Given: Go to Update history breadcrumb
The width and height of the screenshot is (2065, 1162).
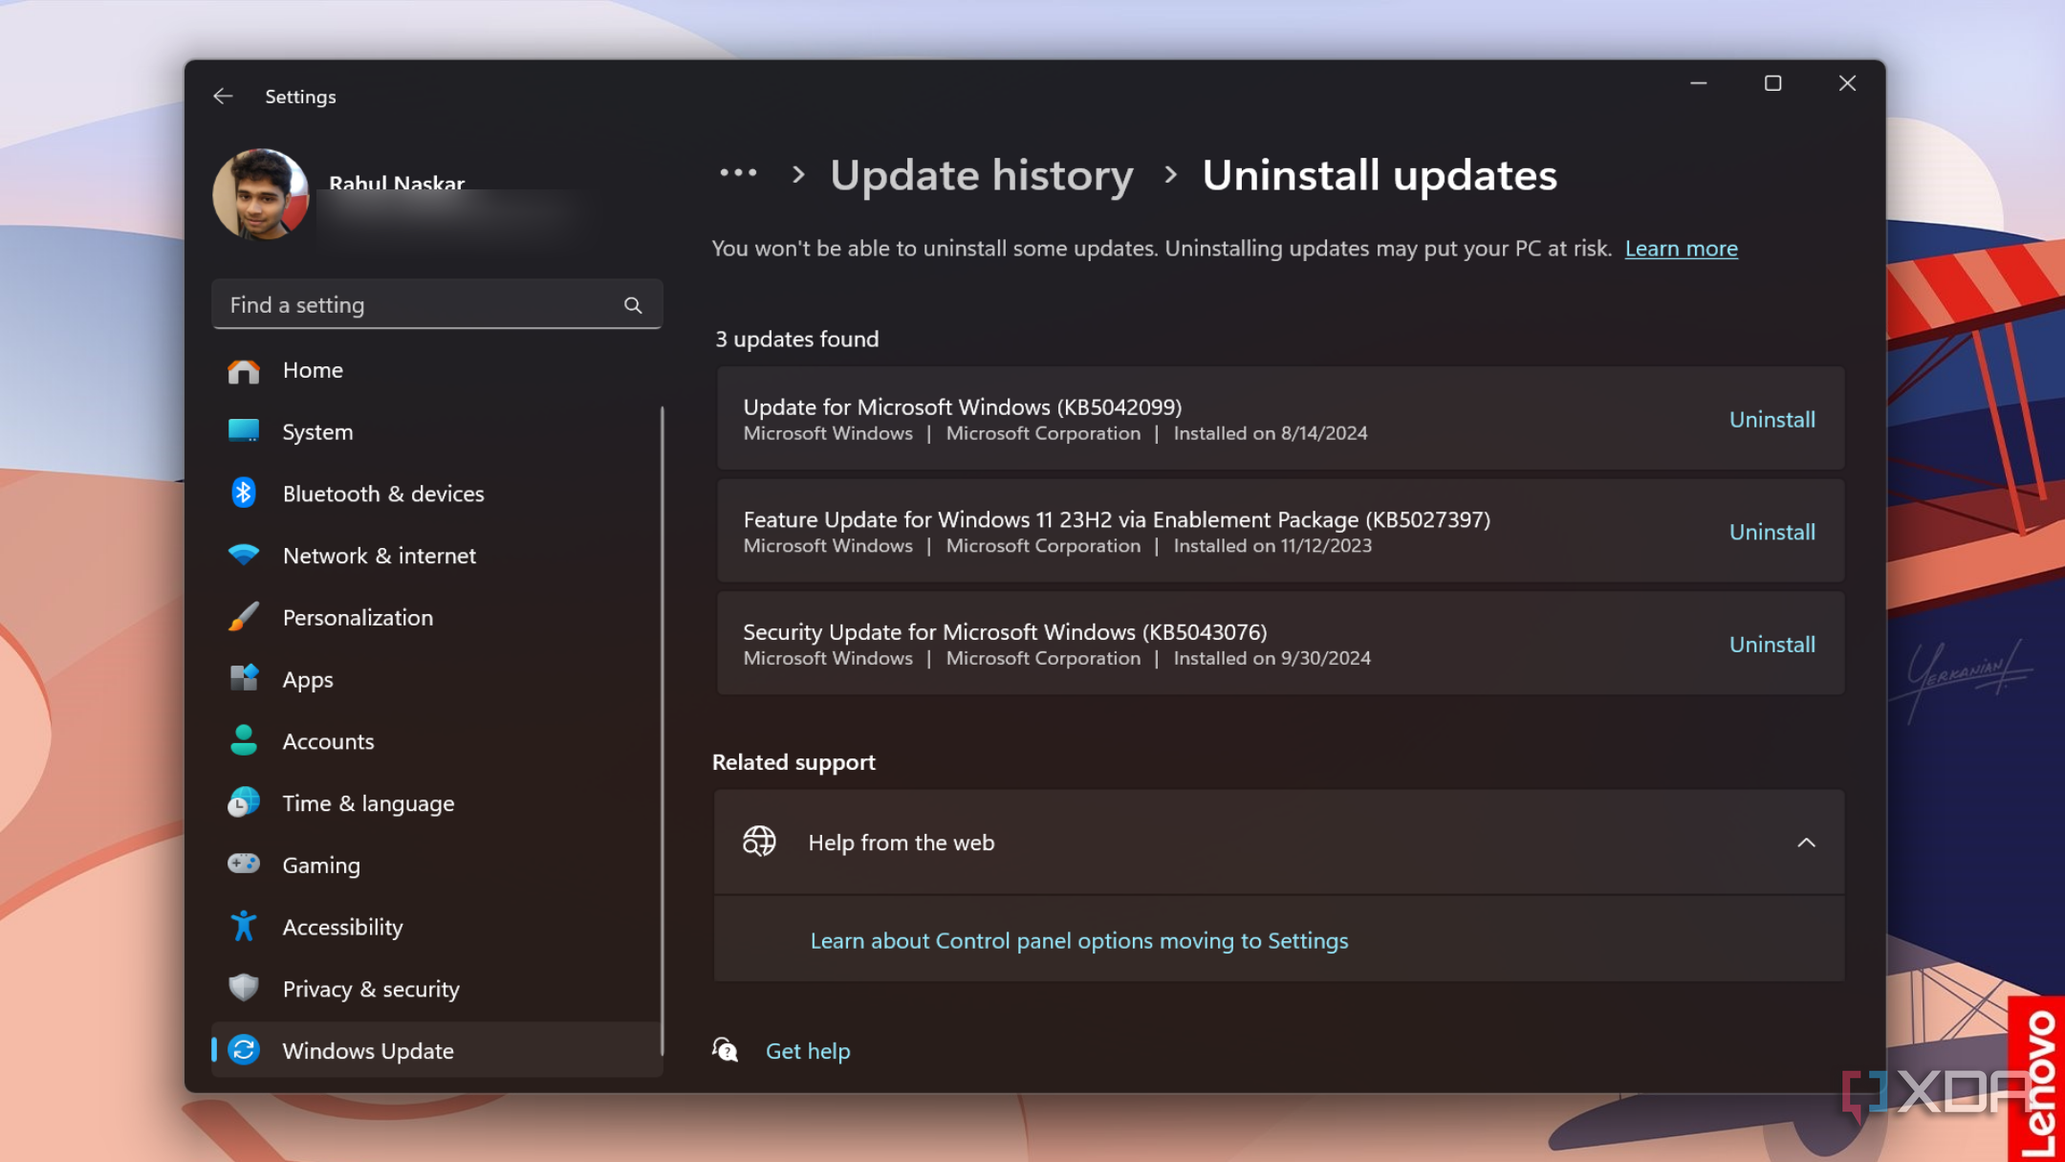Looking at the screenshot, I should click(x=981, y=176).
